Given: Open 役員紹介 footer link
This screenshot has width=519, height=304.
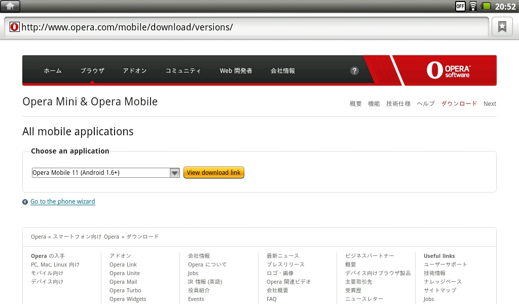Looking at the screenshot, I should [199, 290].
